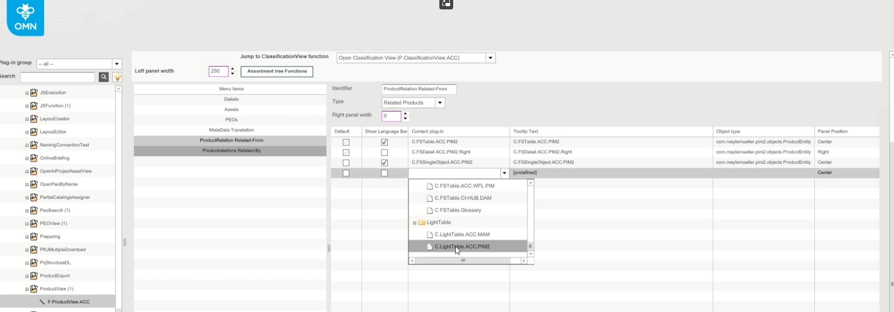Image resolution: width=894 pixels, height=312 pixels.
Task: Choose C.LightTable.ACC.MAM from the list
Action: click(462, 234)
